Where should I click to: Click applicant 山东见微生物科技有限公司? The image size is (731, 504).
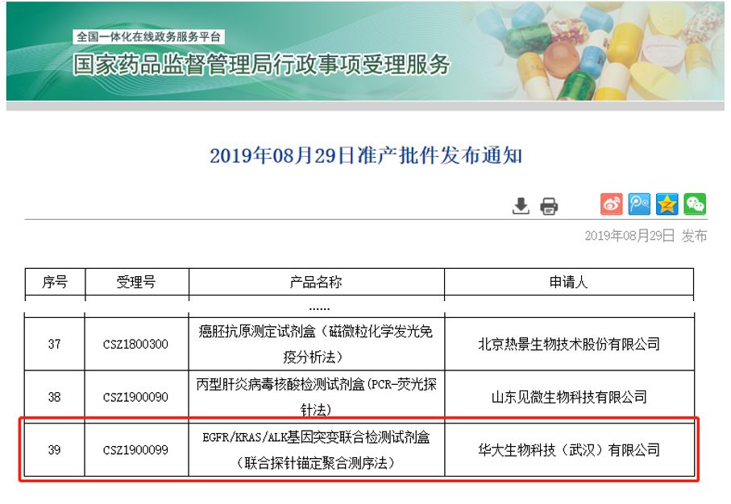(568, 397)
